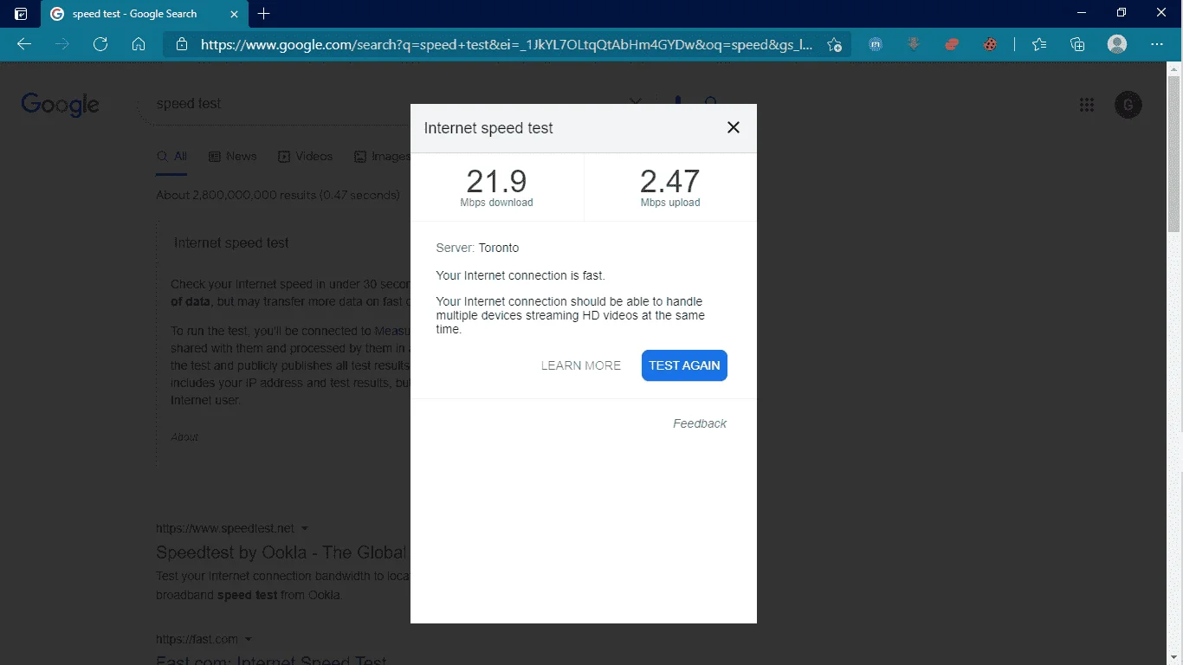This screenshot has height=665, width=1183.
Task: Minimize the browser window
Action: pyautogui.click(x=1083, y=13)
